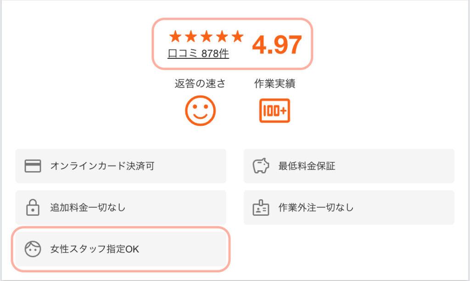Click the 口コミ word in review link
This screenshot has height=281, width=470.
tap(183, 54)
